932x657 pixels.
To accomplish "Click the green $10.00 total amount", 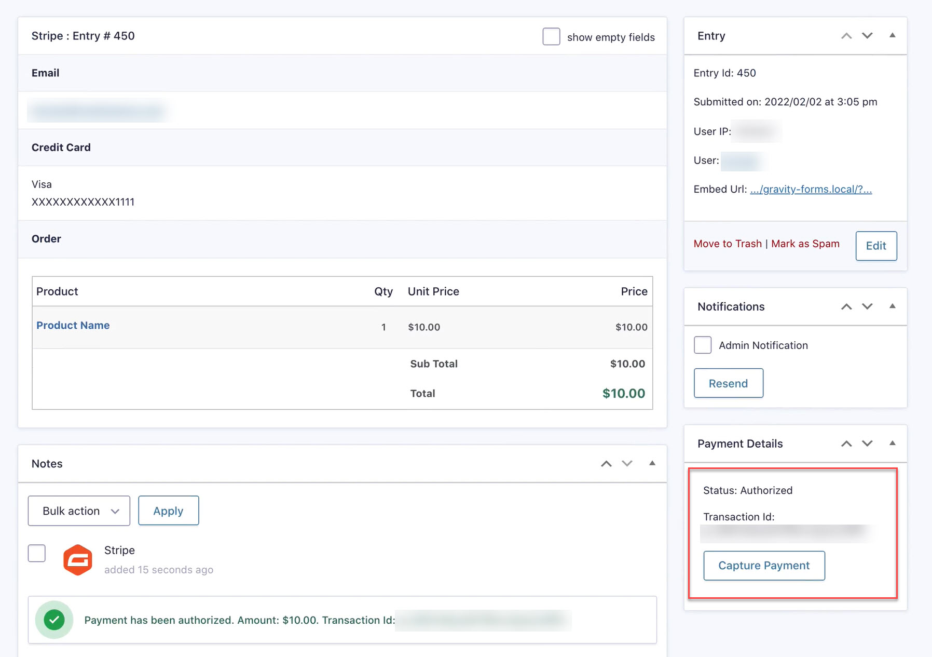I will point(624,393).
